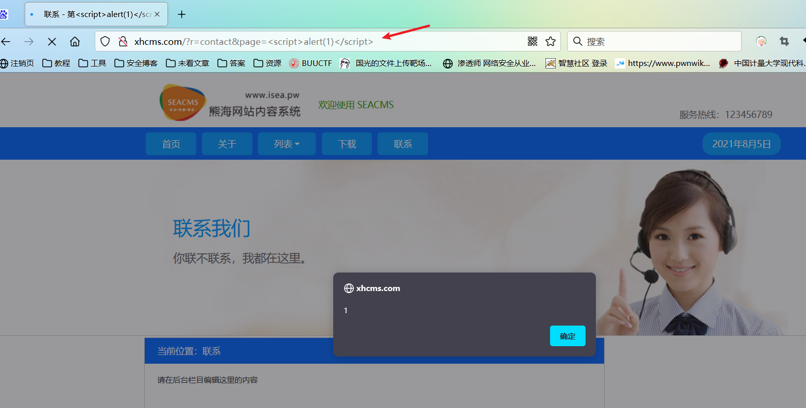The width and height of the screenshot is (806, 408).
Task: Click the address bar URL field
Action: click(328, 41)
